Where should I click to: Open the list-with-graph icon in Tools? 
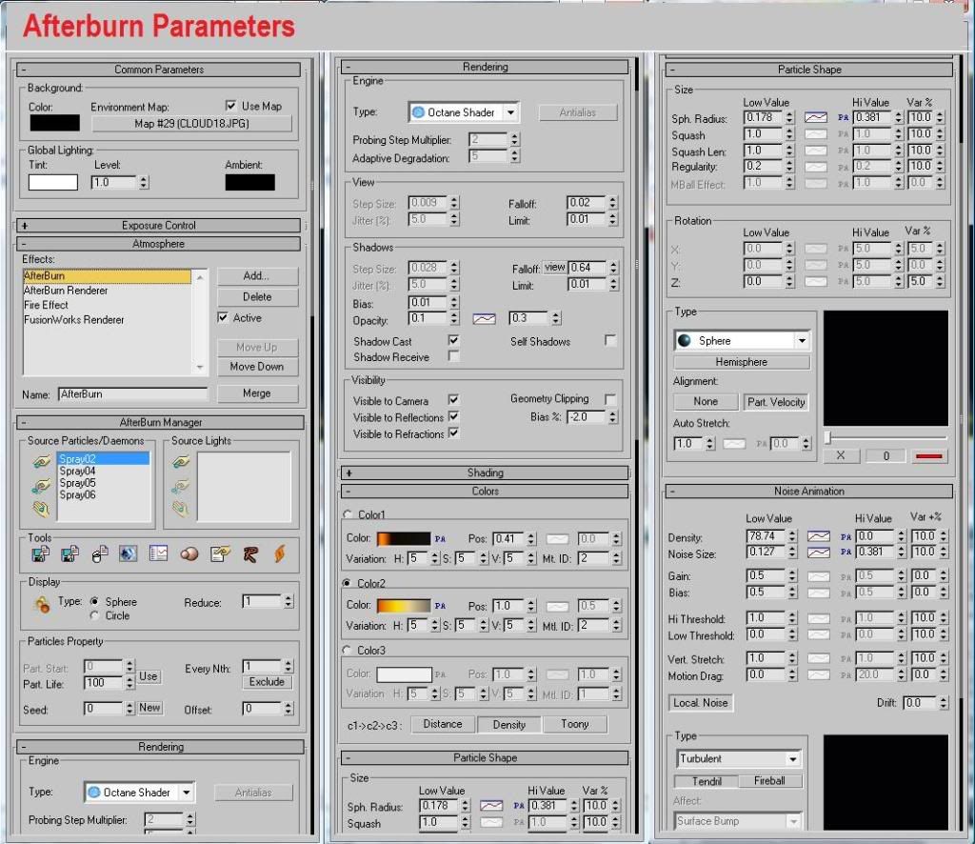point(159,553)
